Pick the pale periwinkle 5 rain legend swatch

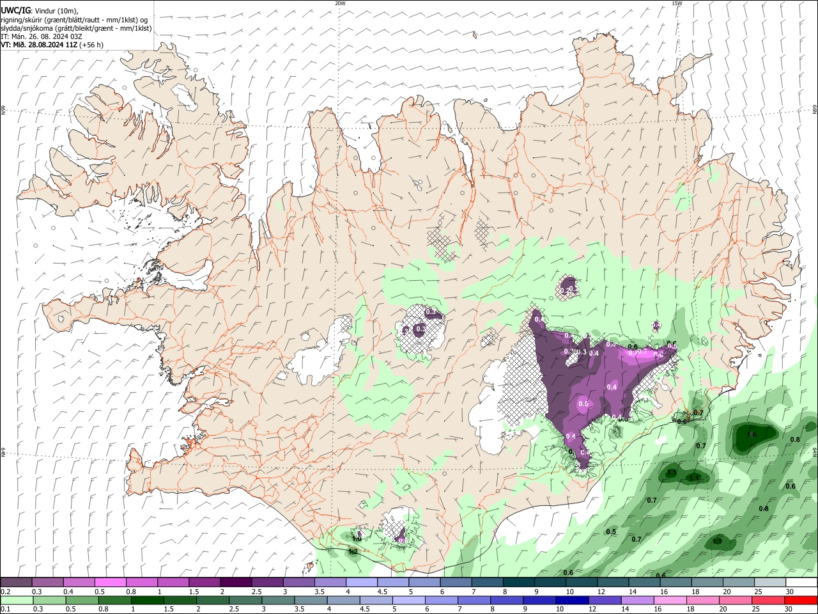click(x=409, y=601)
